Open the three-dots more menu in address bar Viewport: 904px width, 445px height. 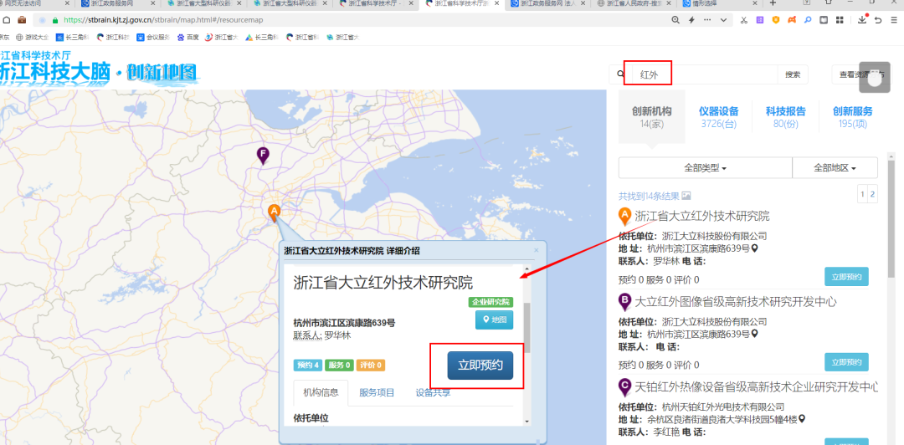click(707, 19)
